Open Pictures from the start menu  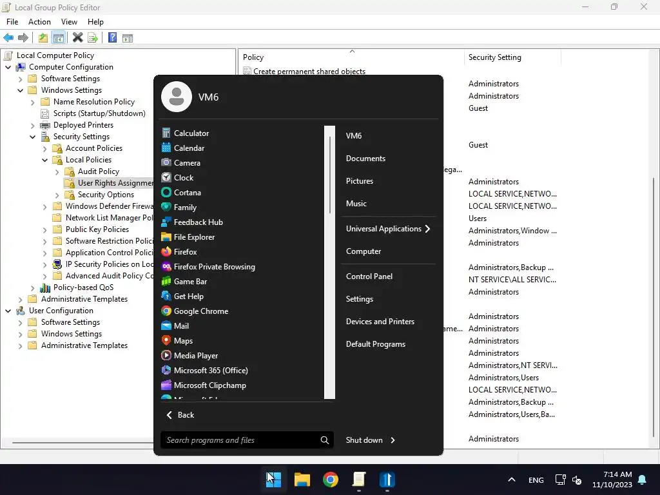(360, 180)
